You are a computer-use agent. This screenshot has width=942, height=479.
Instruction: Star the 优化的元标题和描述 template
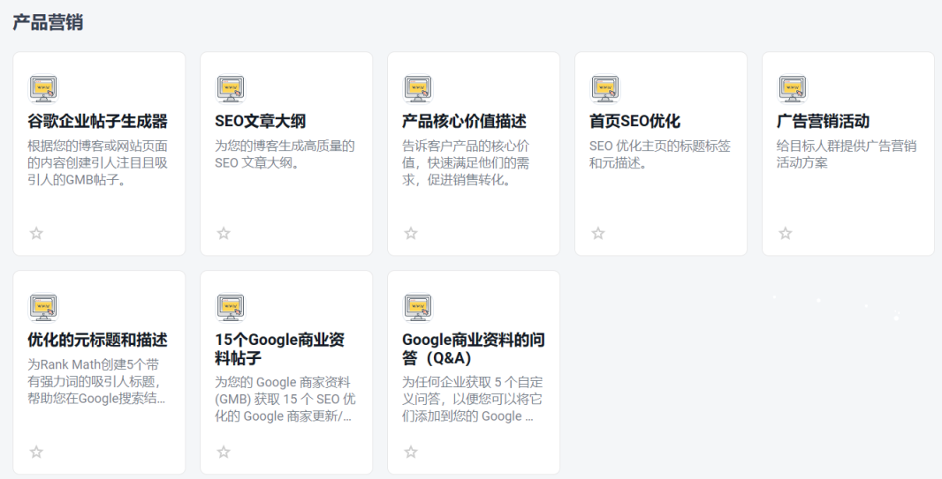tap(36, 452)
